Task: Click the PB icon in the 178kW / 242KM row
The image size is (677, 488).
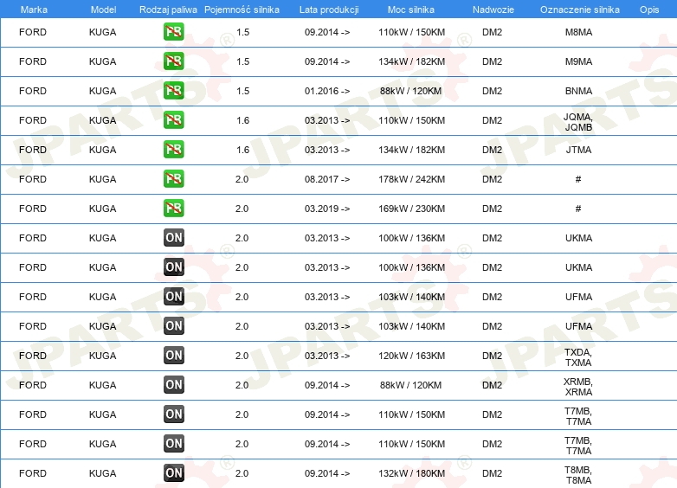Action: click(173, 178)
